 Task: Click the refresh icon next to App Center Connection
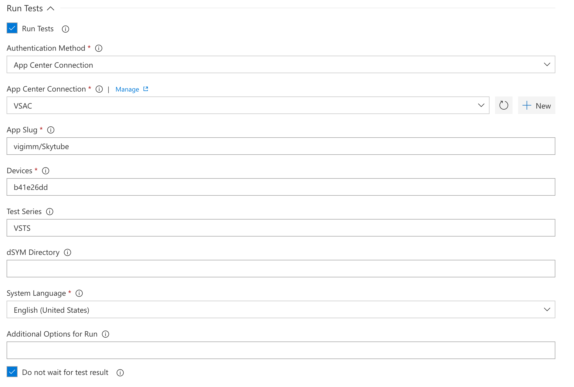click(x=503, y=106)
